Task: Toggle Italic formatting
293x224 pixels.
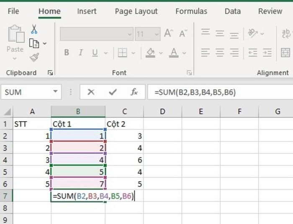Action: pos(81,52)
